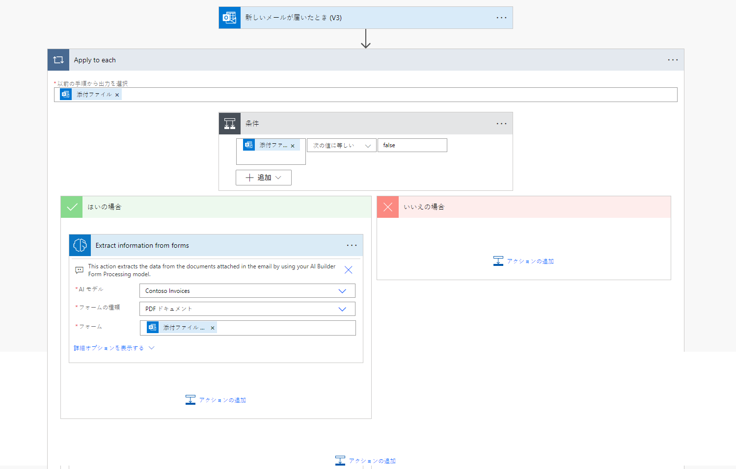Click the red X icon of いいえの場合
The height and width of the screenshot is (469, 736).
coord(388,207)
